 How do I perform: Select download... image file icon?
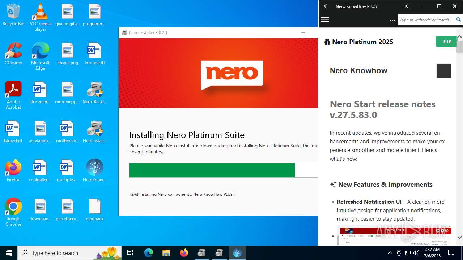coord(40,210)
